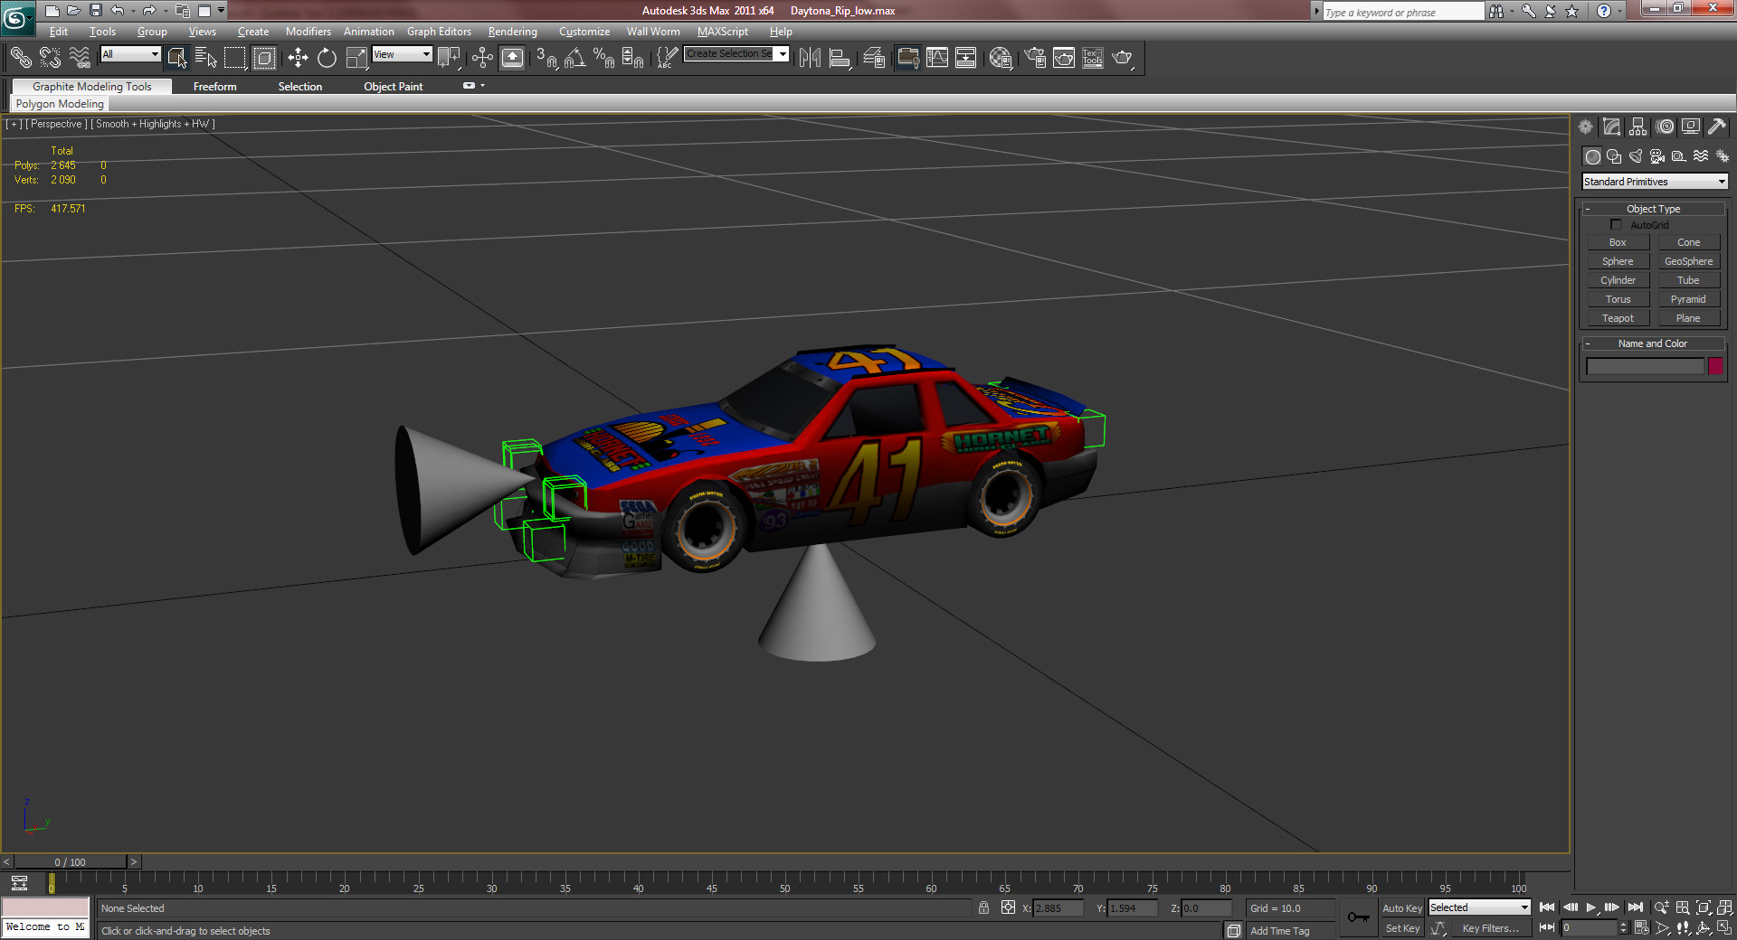The image size is (1737, 940).
Task: Select the Cameras category icon
Action: (1657, 156)
